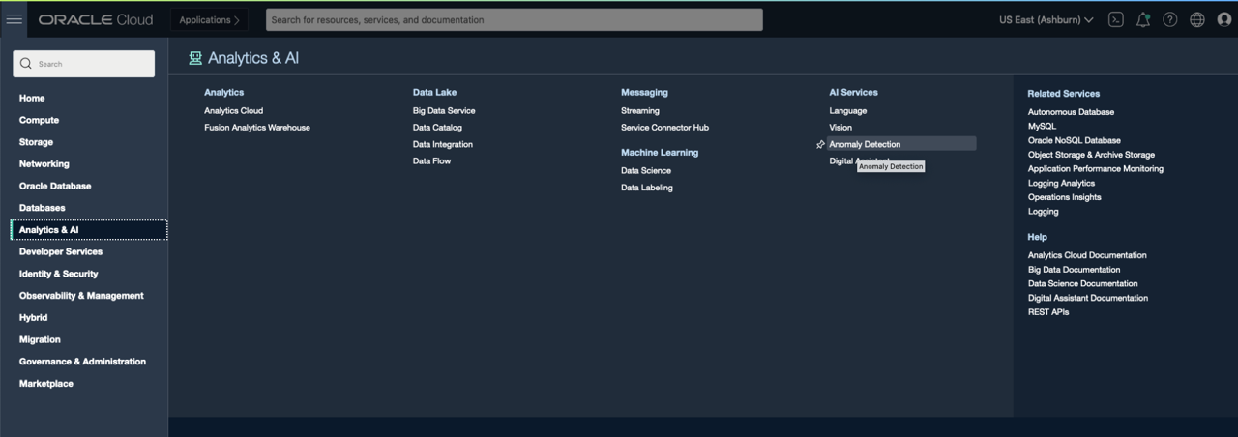Toggle the hamburger navigation menu
Image resolution: width=1238 pixels, height=437 pixels.
pyautogui.click(x=15, y=19)
